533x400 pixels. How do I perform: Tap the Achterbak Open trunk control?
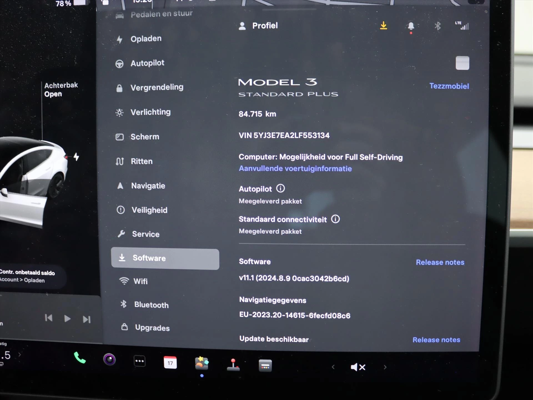point(61,89)
